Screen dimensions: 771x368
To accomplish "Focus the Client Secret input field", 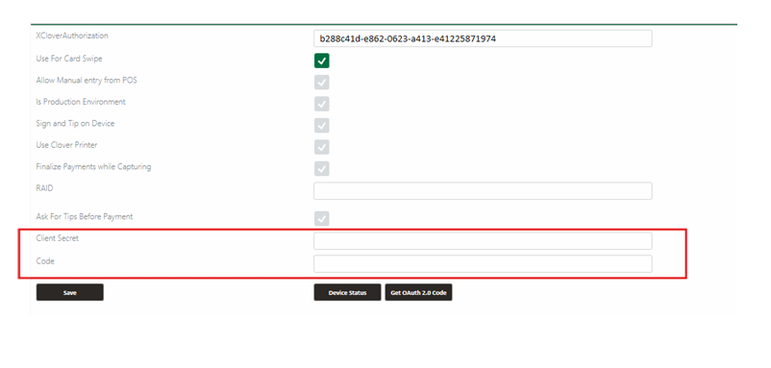I will [x=483, y=241].
